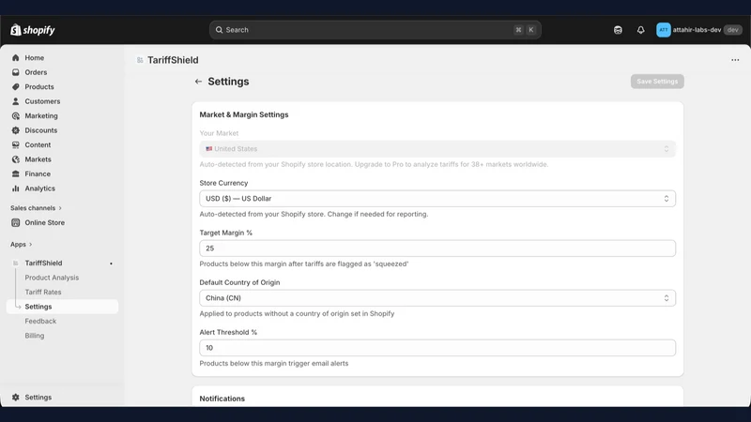Focus the Alert Threshold % field

437,348
